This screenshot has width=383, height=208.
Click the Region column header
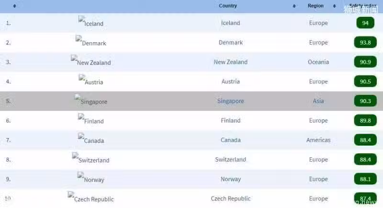tap(315, 6)
